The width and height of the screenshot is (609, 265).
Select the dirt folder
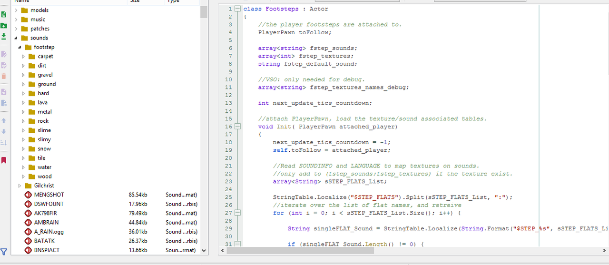coord(42,66)
